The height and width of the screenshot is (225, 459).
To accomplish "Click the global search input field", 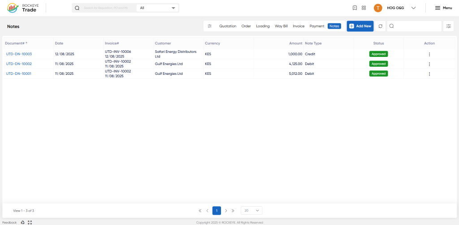I will click(x=107, y=8).
